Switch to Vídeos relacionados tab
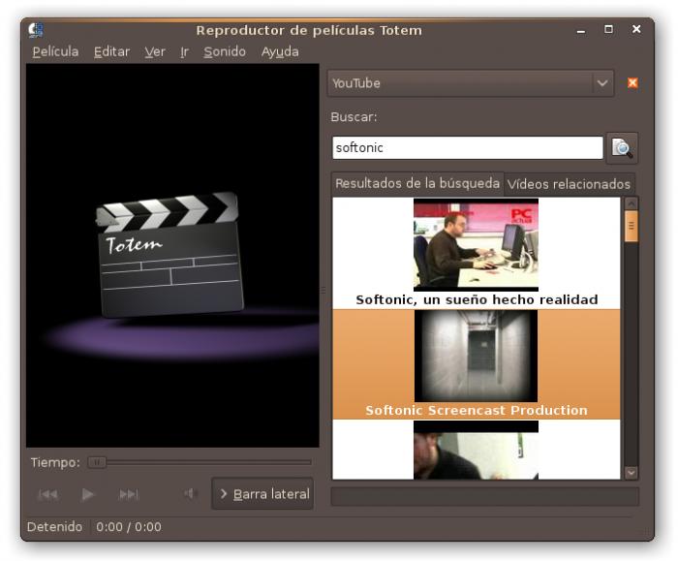 (569, 184)
